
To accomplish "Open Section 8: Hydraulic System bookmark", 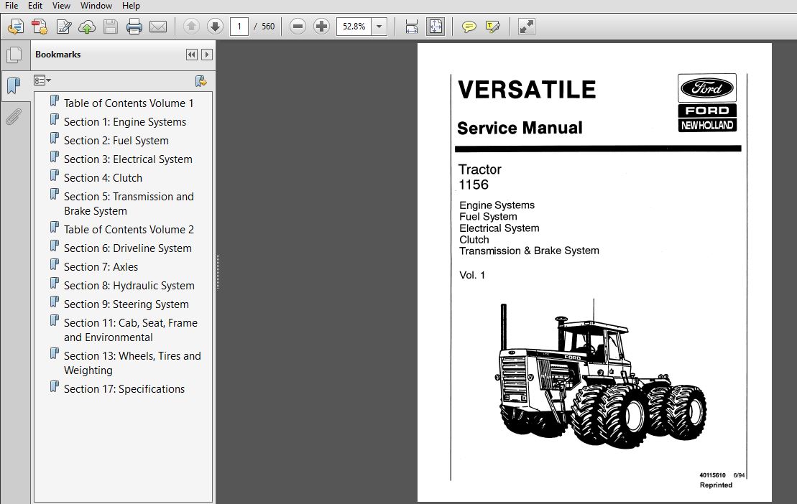I will click(x=129, y=286).
